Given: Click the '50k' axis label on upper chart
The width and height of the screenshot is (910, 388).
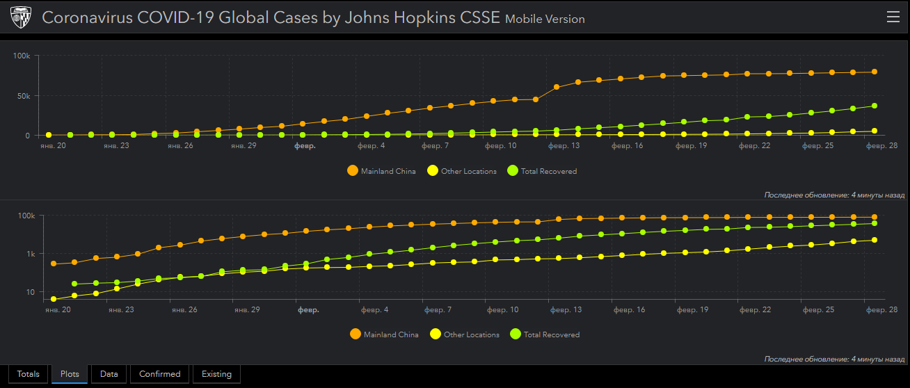Looking at the screenshot, I should (24, 96).
